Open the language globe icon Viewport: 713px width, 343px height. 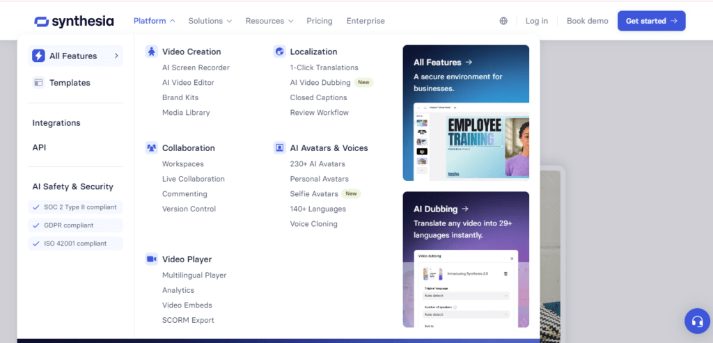click(503, 21)
